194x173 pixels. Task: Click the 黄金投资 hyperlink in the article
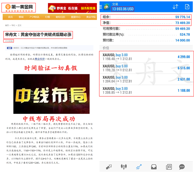(x=39, y=59)
